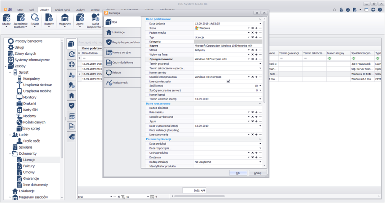Click Numer seryjny column header
Screen dimensions: 385x203
338,53
